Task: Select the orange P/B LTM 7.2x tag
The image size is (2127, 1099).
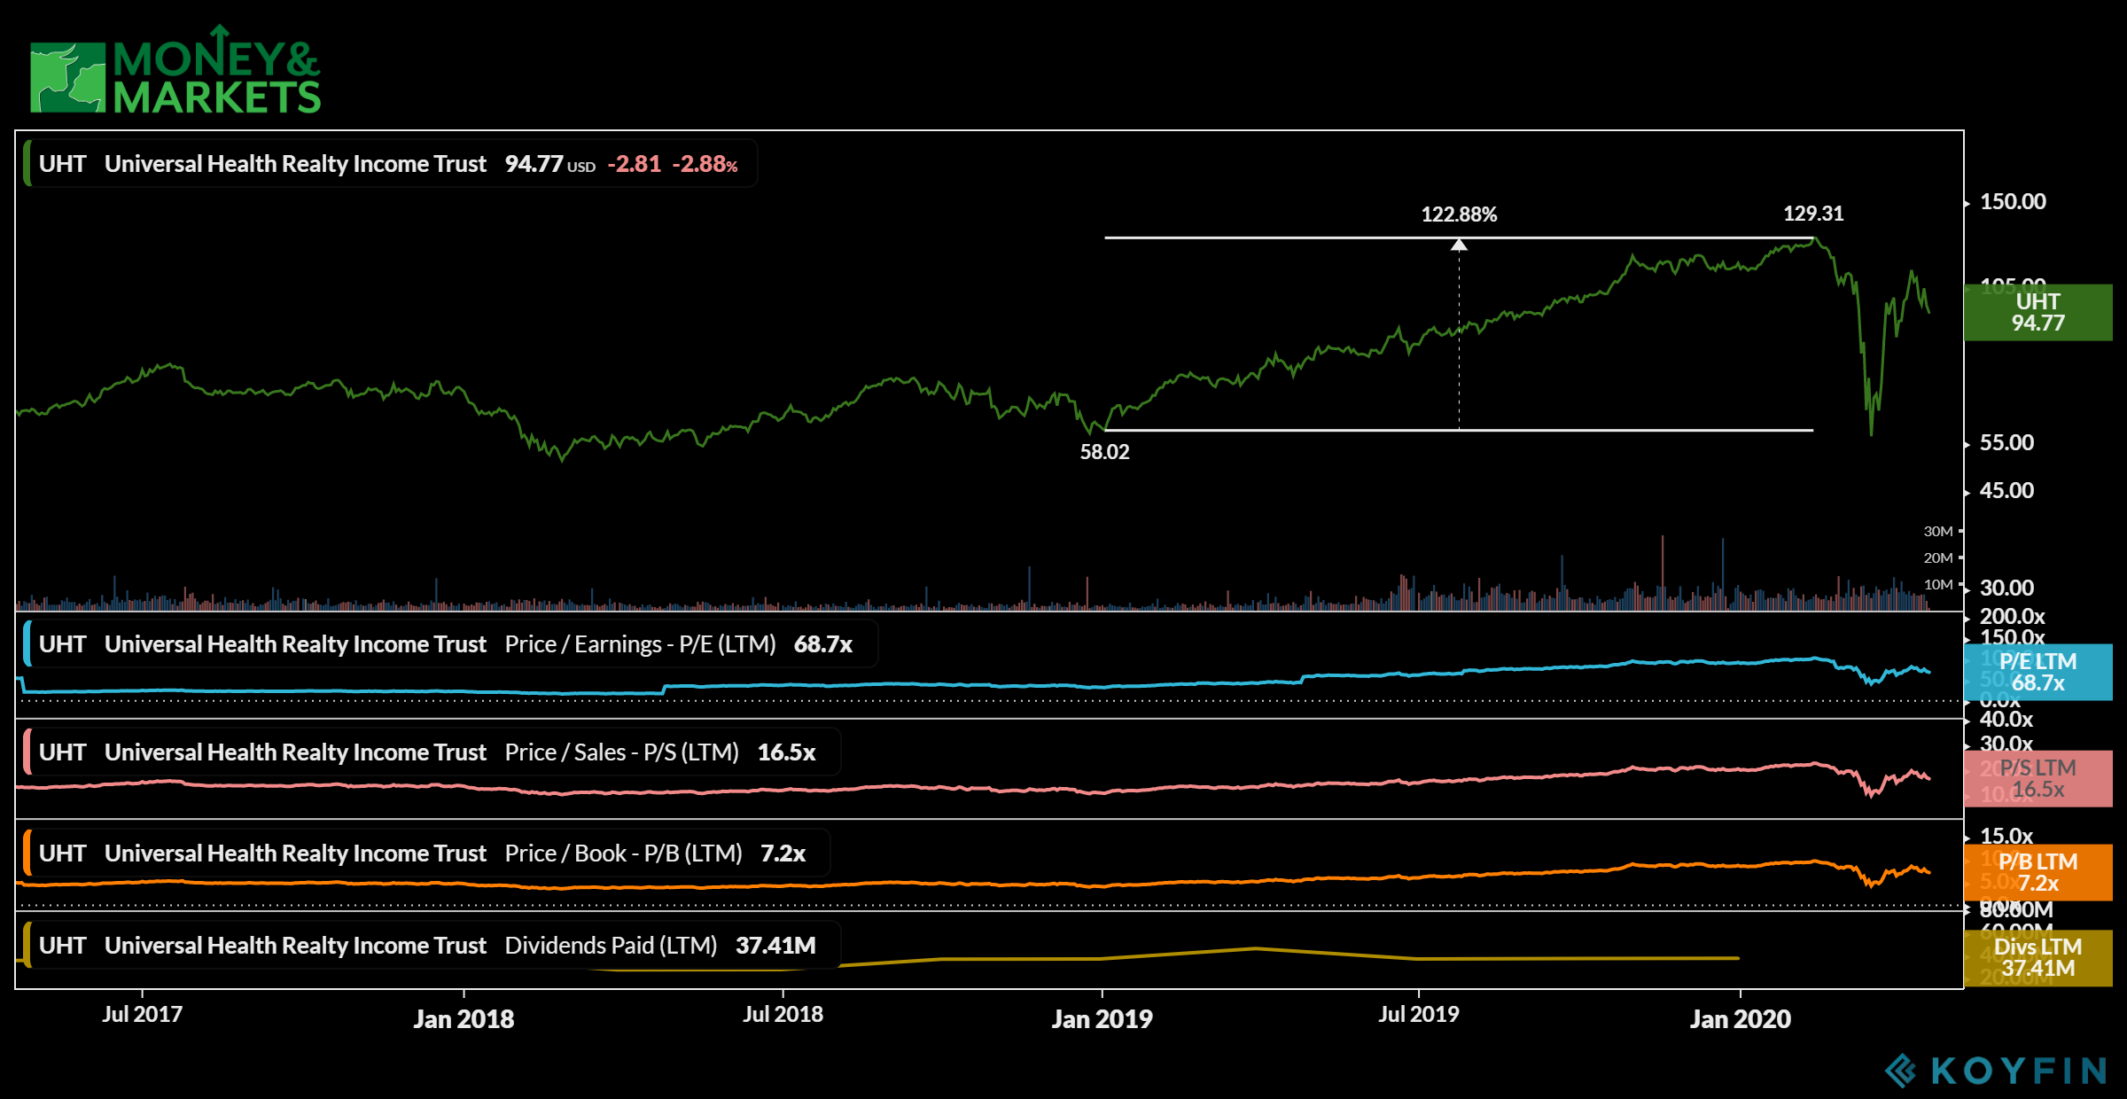Action: click(x=2037, y=872)
